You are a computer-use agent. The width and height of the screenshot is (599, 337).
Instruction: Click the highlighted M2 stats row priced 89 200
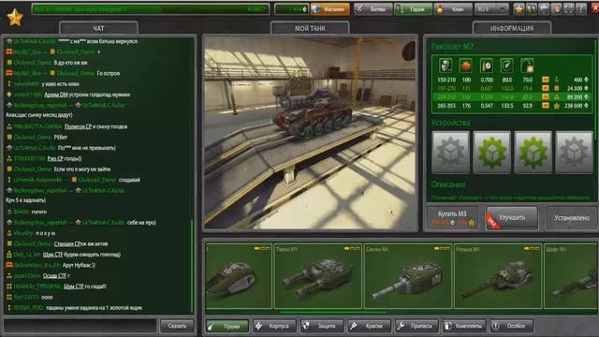click(512, 97)
